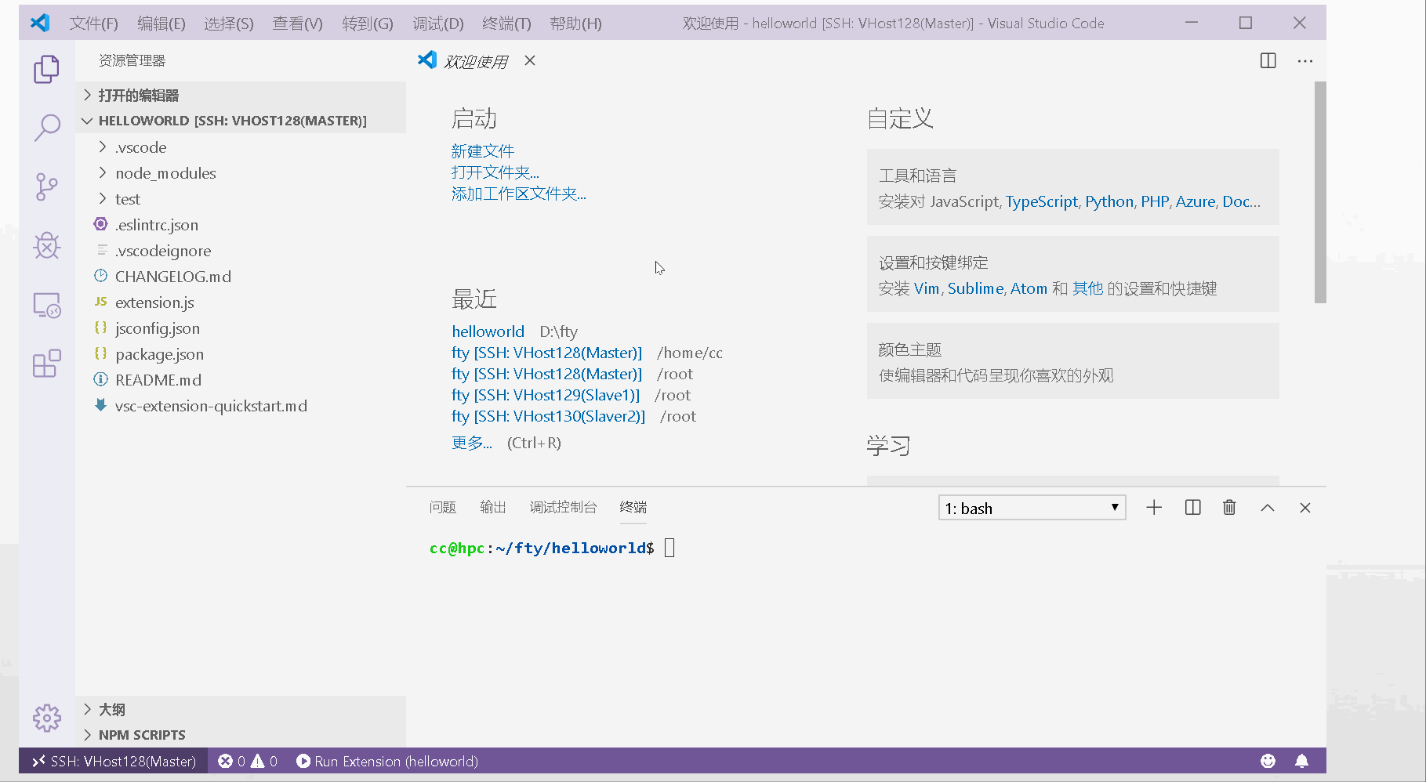
Task: Expand the .vscode folder
Action: point(241,147)
